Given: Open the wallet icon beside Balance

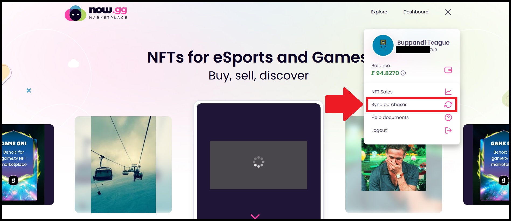Looking at the screenshot, I should (448, 70).
